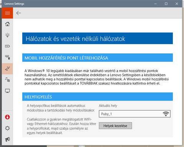Viewport: 184px width, 147px height.
Task: Open the keyboard and mouse input icon
Action: click(x=7, y=57)
